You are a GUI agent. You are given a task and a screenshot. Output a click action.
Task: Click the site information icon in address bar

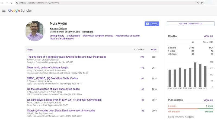tap(17, 3)
